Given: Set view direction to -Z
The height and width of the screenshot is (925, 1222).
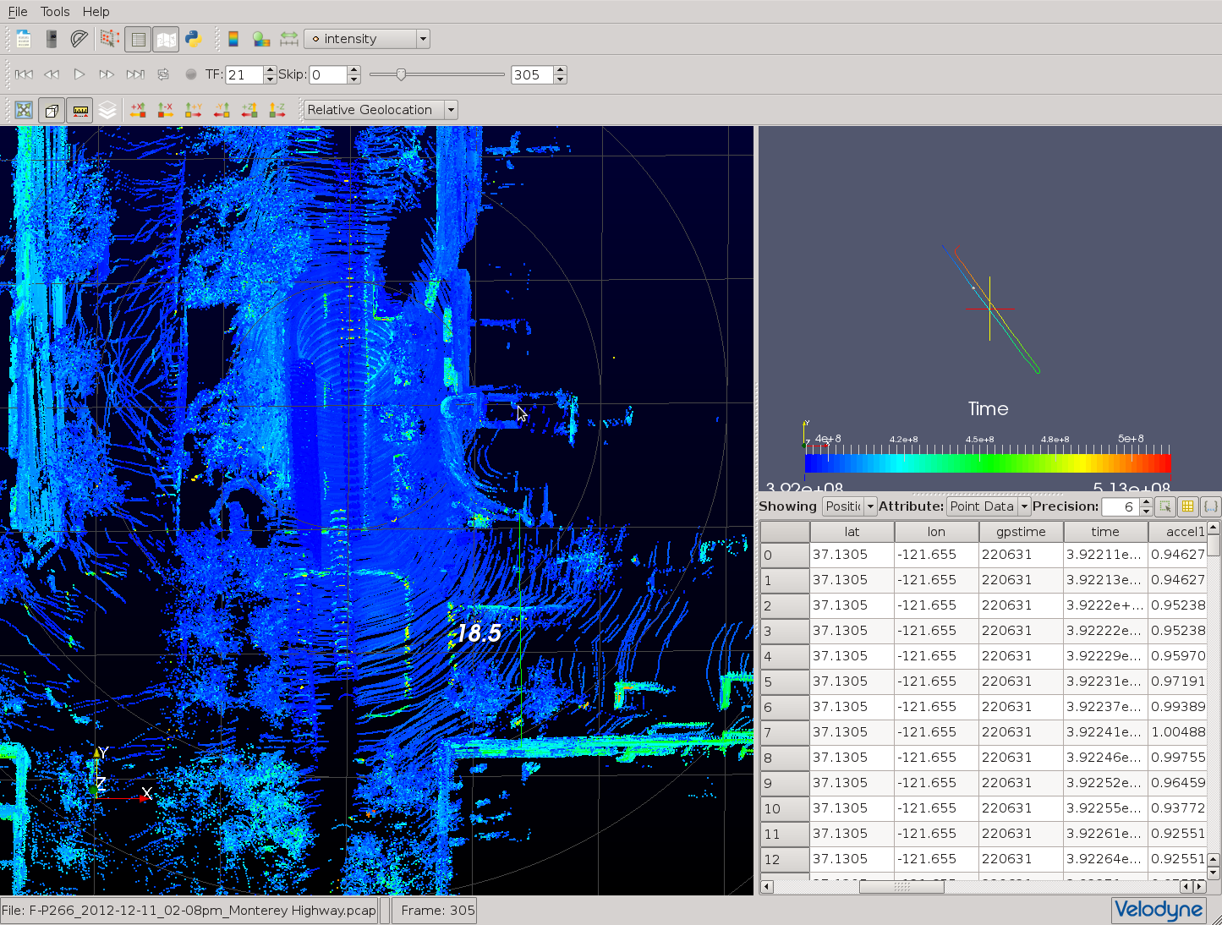Looking at the screenshot, I should point(277,110).
